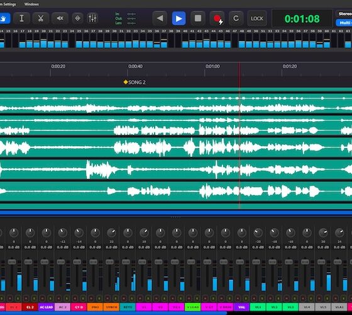Select the SYNTH channel label
The image size is (352, 315).
111,307
